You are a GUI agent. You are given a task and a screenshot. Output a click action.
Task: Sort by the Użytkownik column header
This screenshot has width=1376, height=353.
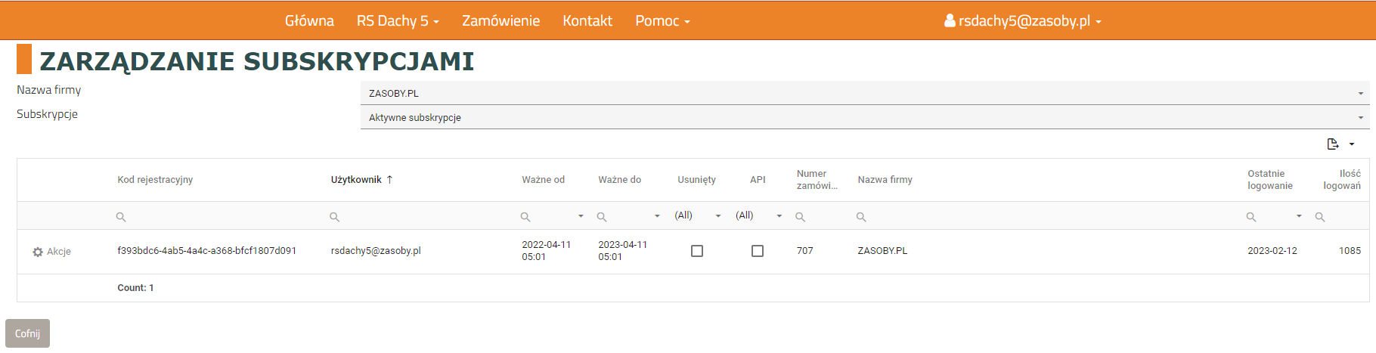click(x=356, y=180)
